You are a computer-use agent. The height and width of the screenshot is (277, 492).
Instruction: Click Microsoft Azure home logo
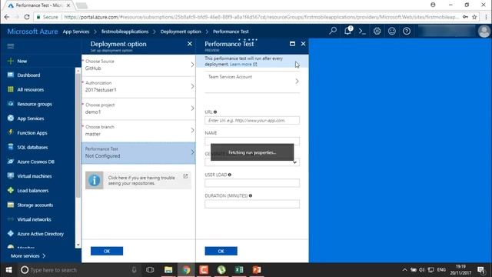tap(32, 32)
